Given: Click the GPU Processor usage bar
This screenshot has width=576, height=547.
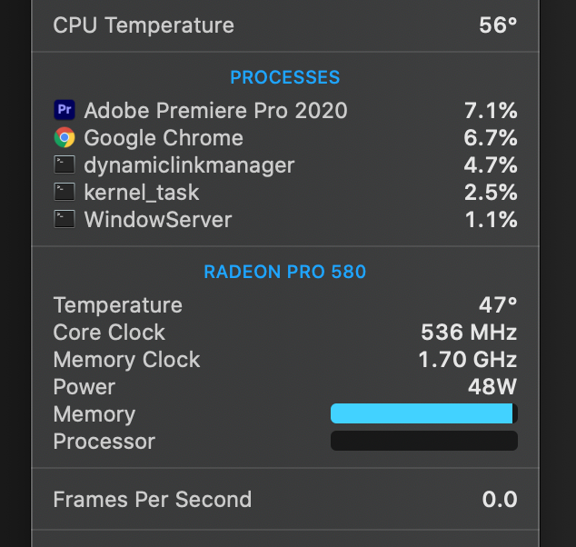Looking at the screenshot, I should [424, 441].
